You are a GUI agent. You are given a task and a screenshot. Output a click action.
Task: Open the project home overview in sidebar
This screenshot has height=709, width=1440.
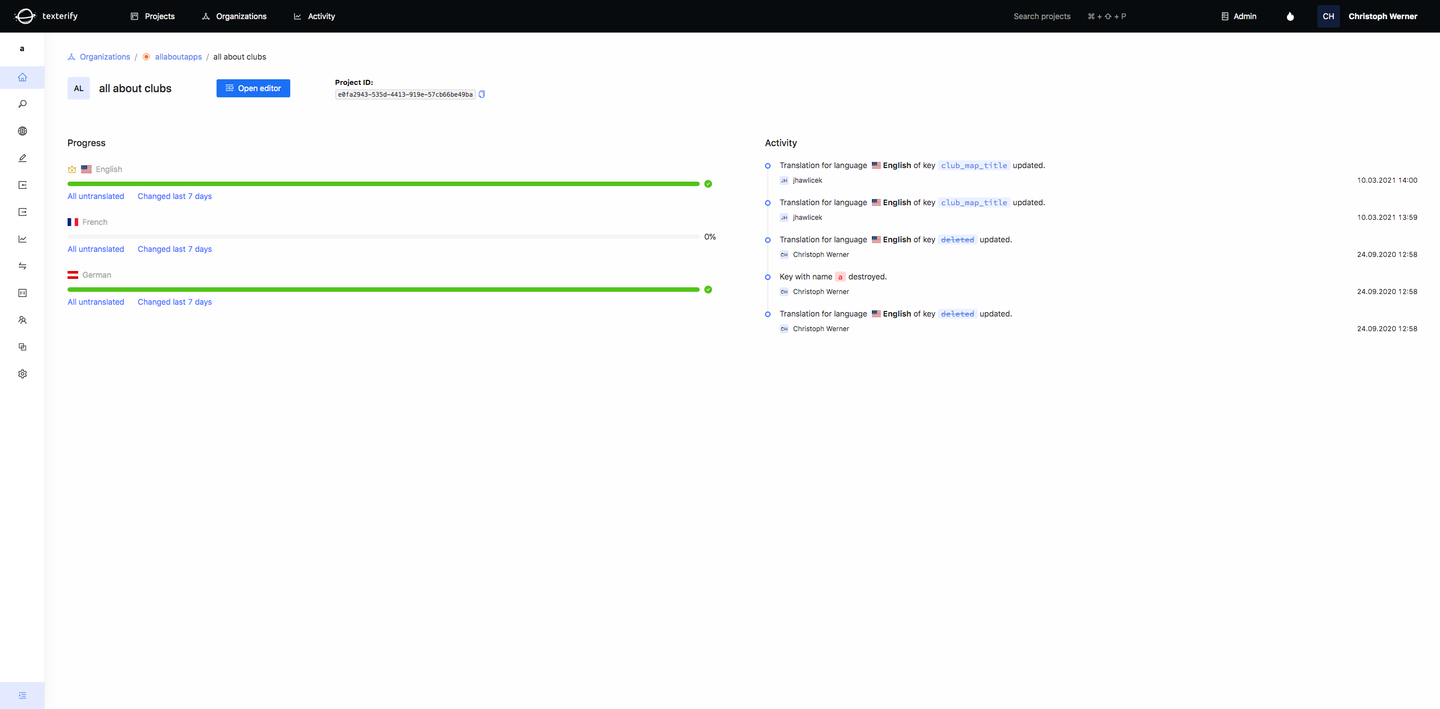22,77
